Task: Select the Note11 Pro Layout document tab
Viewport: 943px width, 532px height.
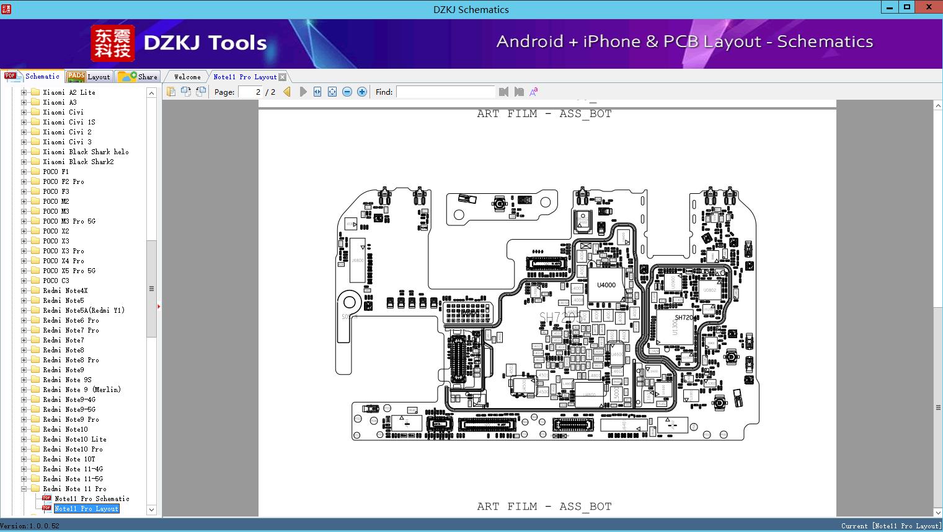Action: pyautogui.click(x=245, y=77)
